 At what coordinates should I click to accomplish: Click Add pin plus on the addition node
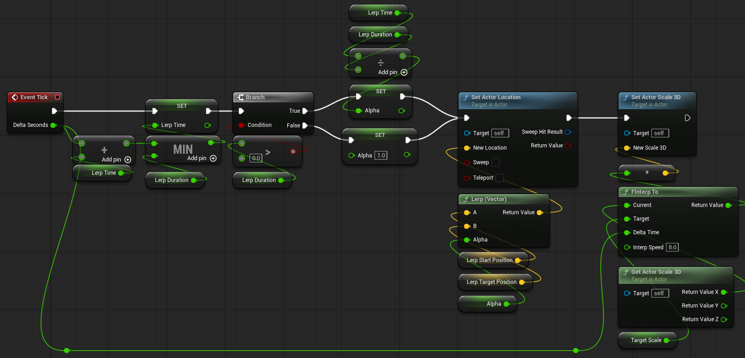pyautogui.click(x=128, y=160)
